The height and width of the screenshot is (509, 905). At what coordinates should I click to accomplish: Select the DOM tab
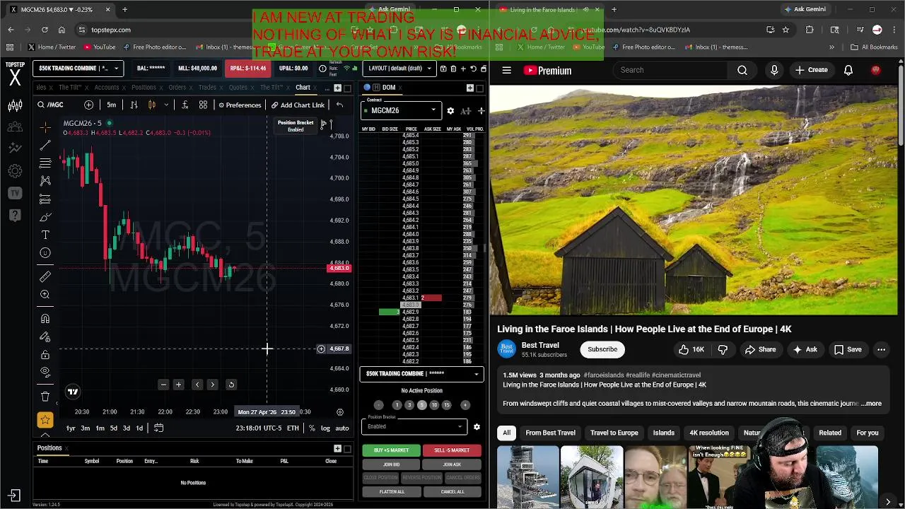389,88
